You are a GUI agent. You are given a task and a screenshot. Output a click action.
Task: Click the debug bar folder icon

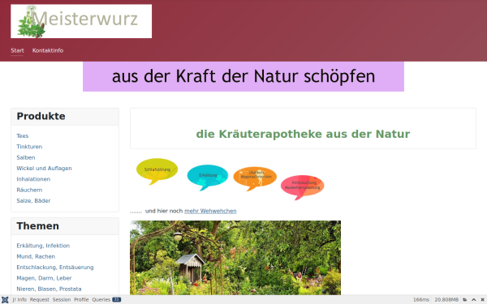[x=465, y=300]
